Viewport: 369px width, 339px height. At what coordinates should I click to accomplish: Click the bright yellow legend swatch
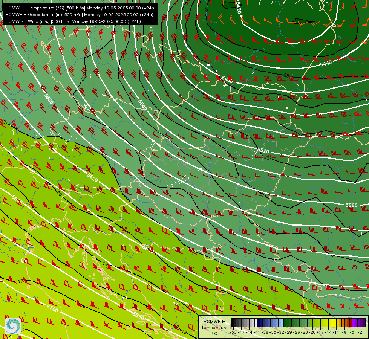click(335, 322)
